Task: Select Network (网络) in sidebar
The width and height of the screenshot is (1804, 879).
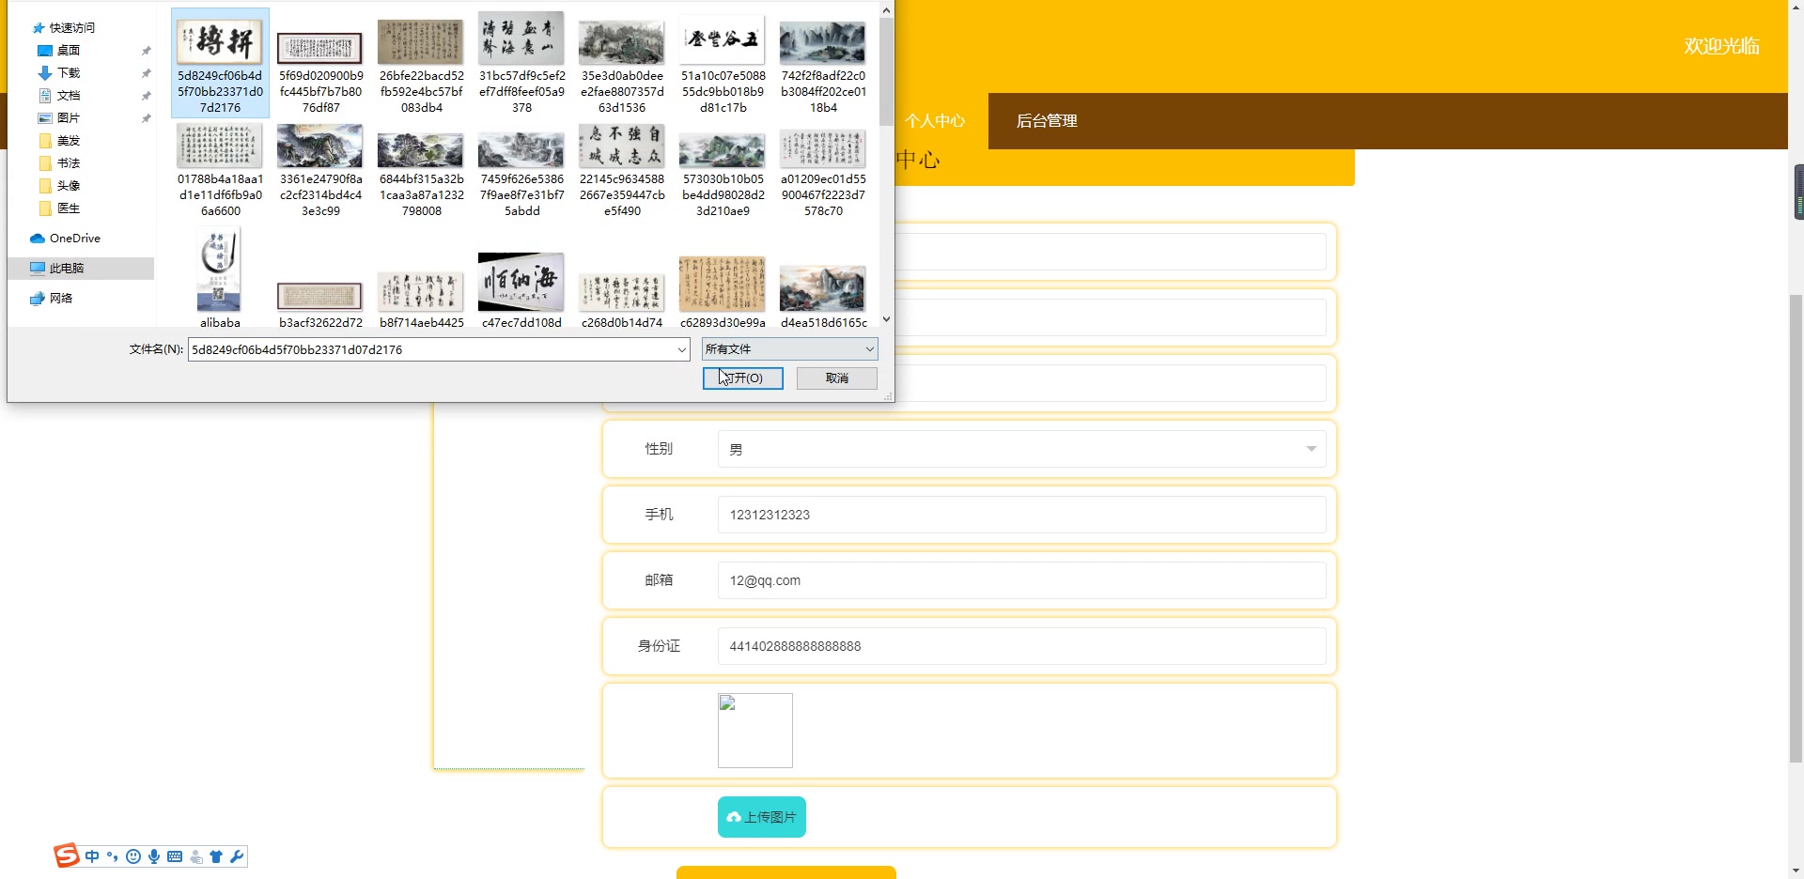Action: pyautogui.click(x=52, y=299)
